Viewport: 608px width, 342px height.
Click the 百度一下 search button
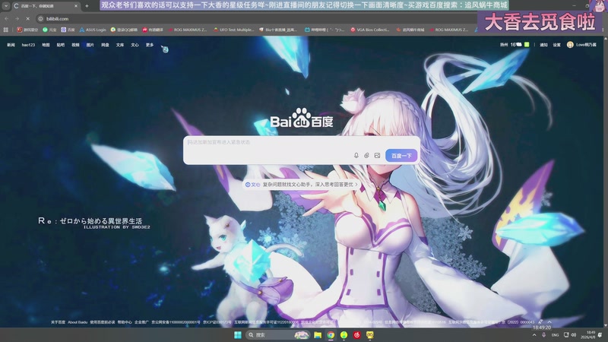pyautogui.click(x=401, y=156)
